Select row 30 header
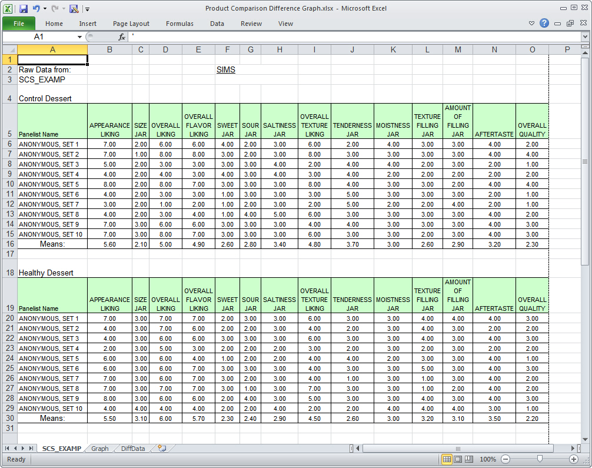 pos(10,418)
